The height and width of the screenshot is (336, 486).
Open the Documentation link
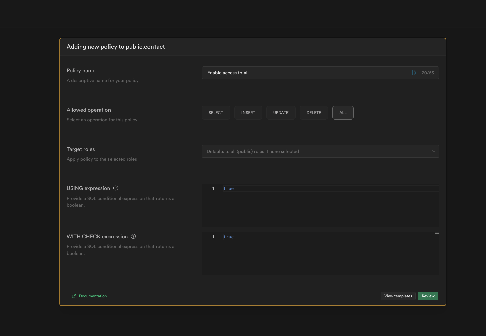(x=93, y=296)
